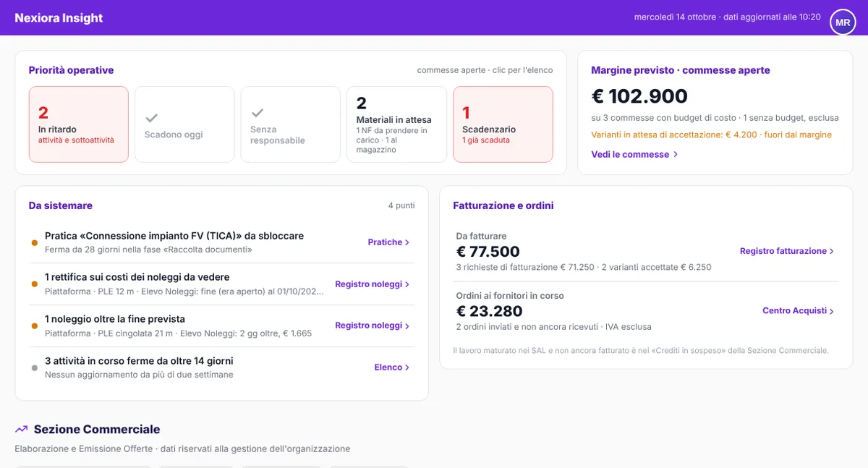Click 'Margine previsto · commesse aperte' heading

coord(681,70)
